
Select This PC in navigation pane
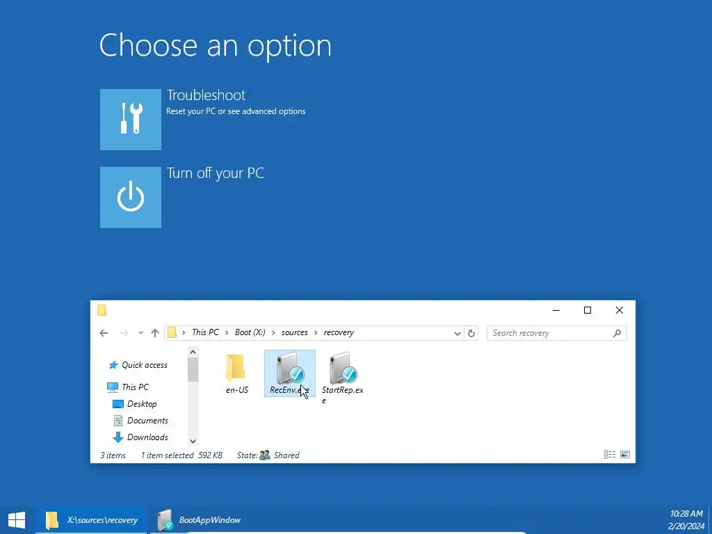(x=128, y=387)
